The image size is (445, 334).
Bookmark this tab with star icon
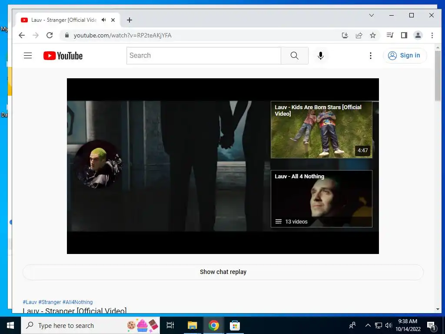coord(373,35)
